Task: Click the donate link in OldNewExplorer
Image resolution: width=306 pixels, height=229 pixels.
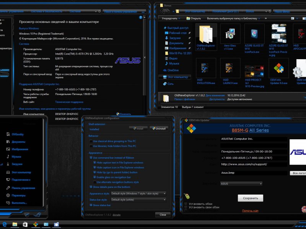Action: 117,215
